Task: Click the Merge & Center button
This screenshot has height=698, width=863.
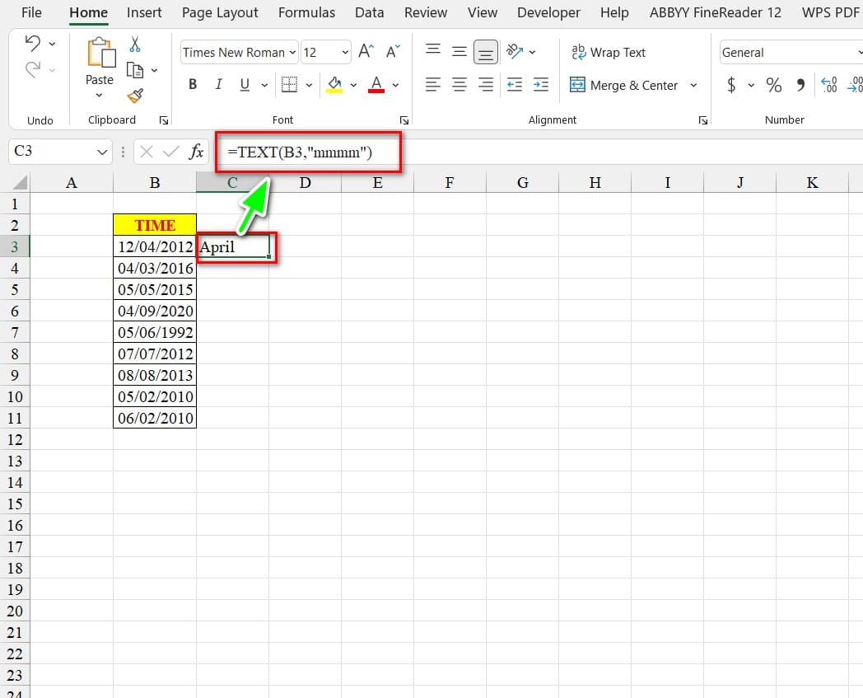Action: pos(625,85)
